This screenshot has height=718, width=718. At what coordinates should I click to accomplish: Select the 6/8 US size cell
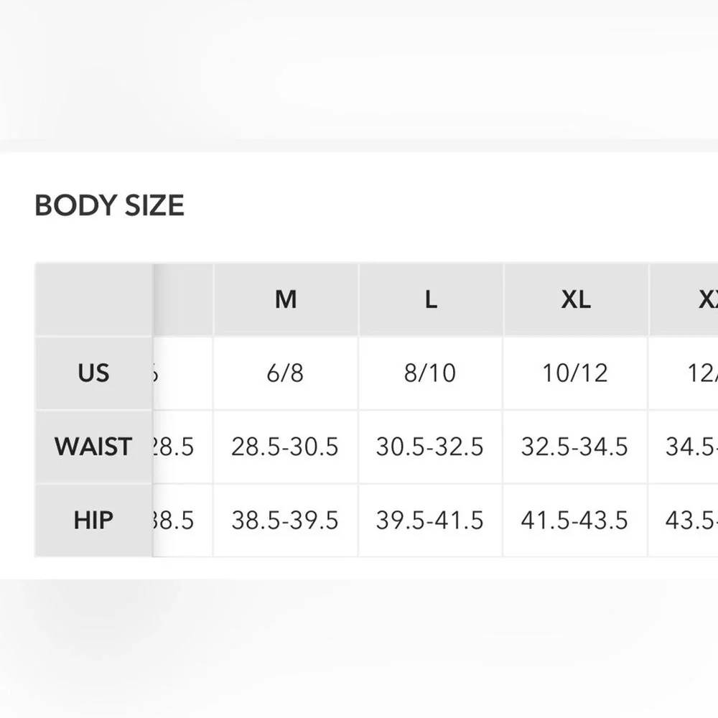(x=285, y=373)
